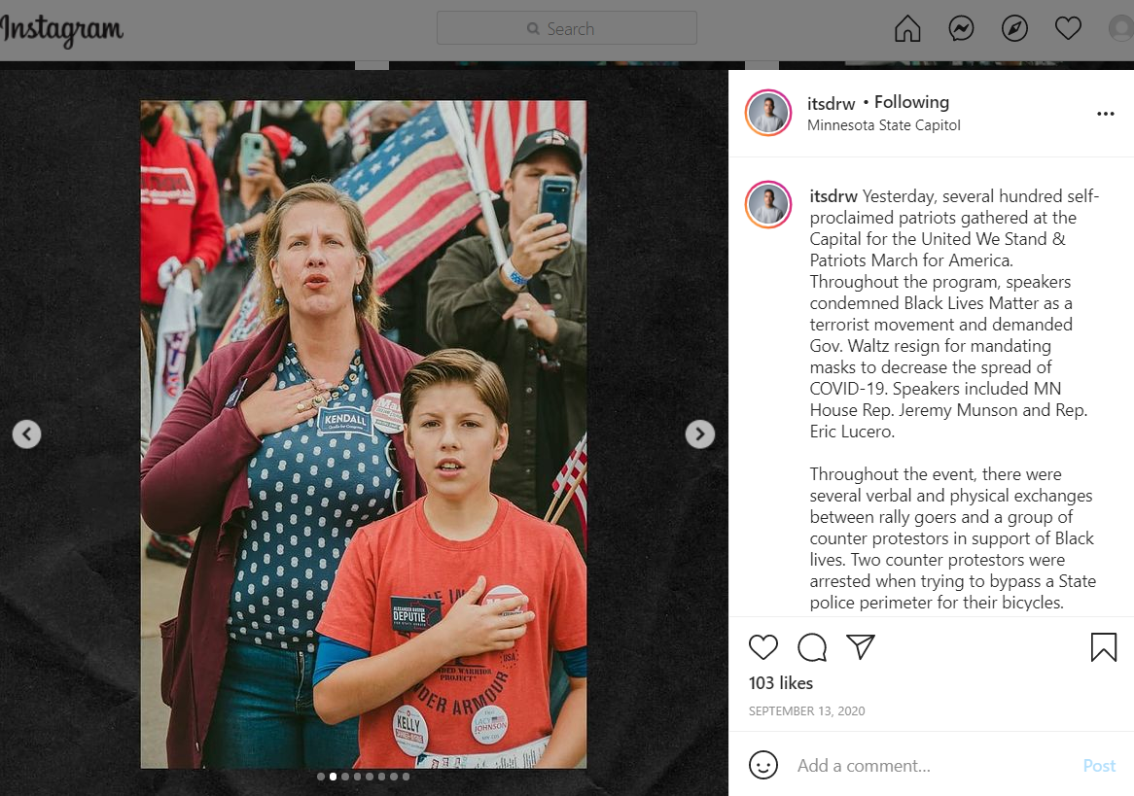The image size is (1134, 796).
Task: Open the itsdrw profile avatar in header
Action: [768, 113]
